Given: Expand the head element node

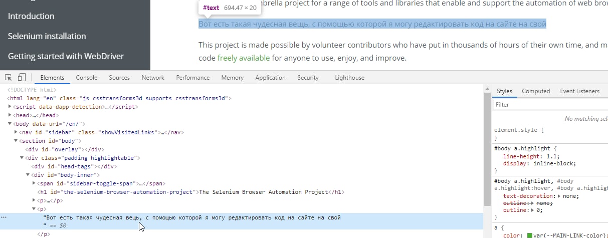Looking at the screenshot, I should (x=11, y=115).
